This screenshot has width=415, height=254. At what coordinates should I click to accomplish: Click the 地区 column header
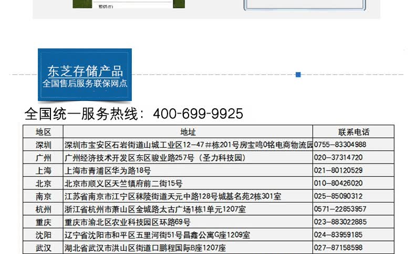coord(43,132)
